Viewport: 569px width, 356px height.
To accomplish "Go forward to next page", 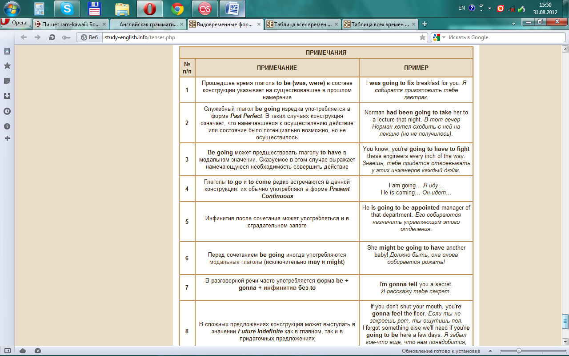I will point(38,37).
